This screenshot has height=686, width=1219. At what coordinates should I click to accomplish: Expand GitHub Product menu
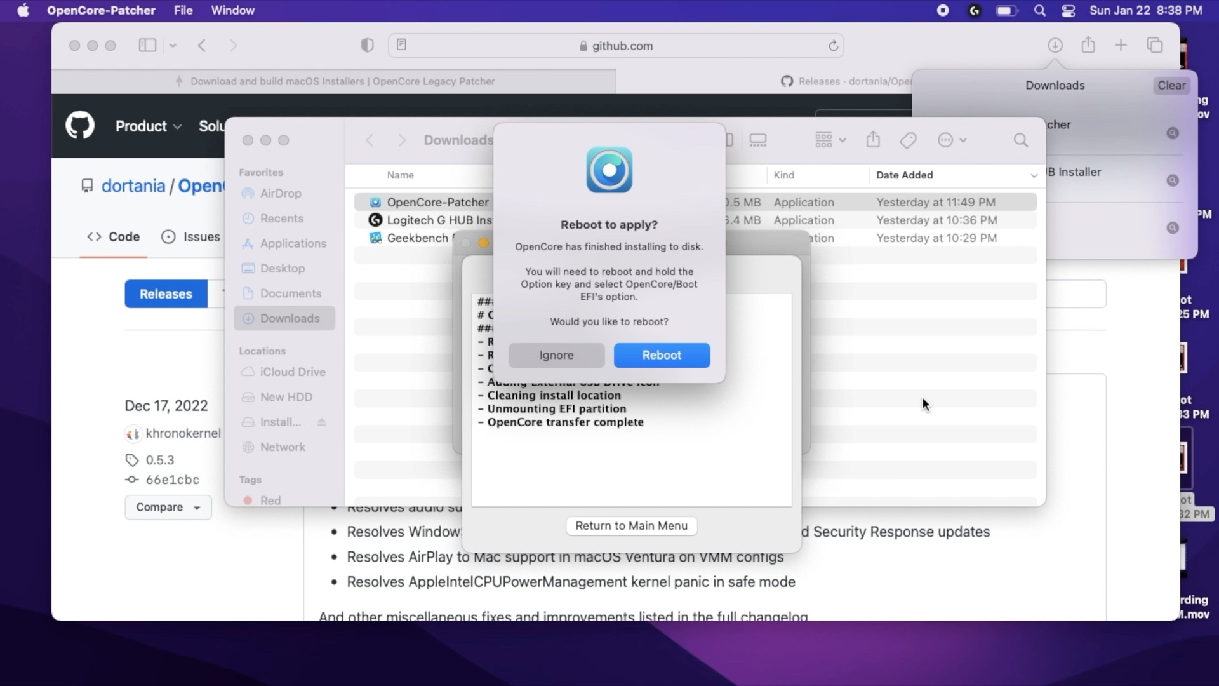tap(149, 126)
